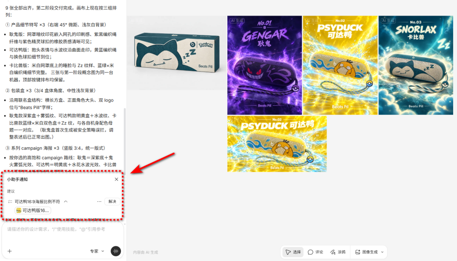
Task: Click the 图像生成 tool
Action: (366, 252)
